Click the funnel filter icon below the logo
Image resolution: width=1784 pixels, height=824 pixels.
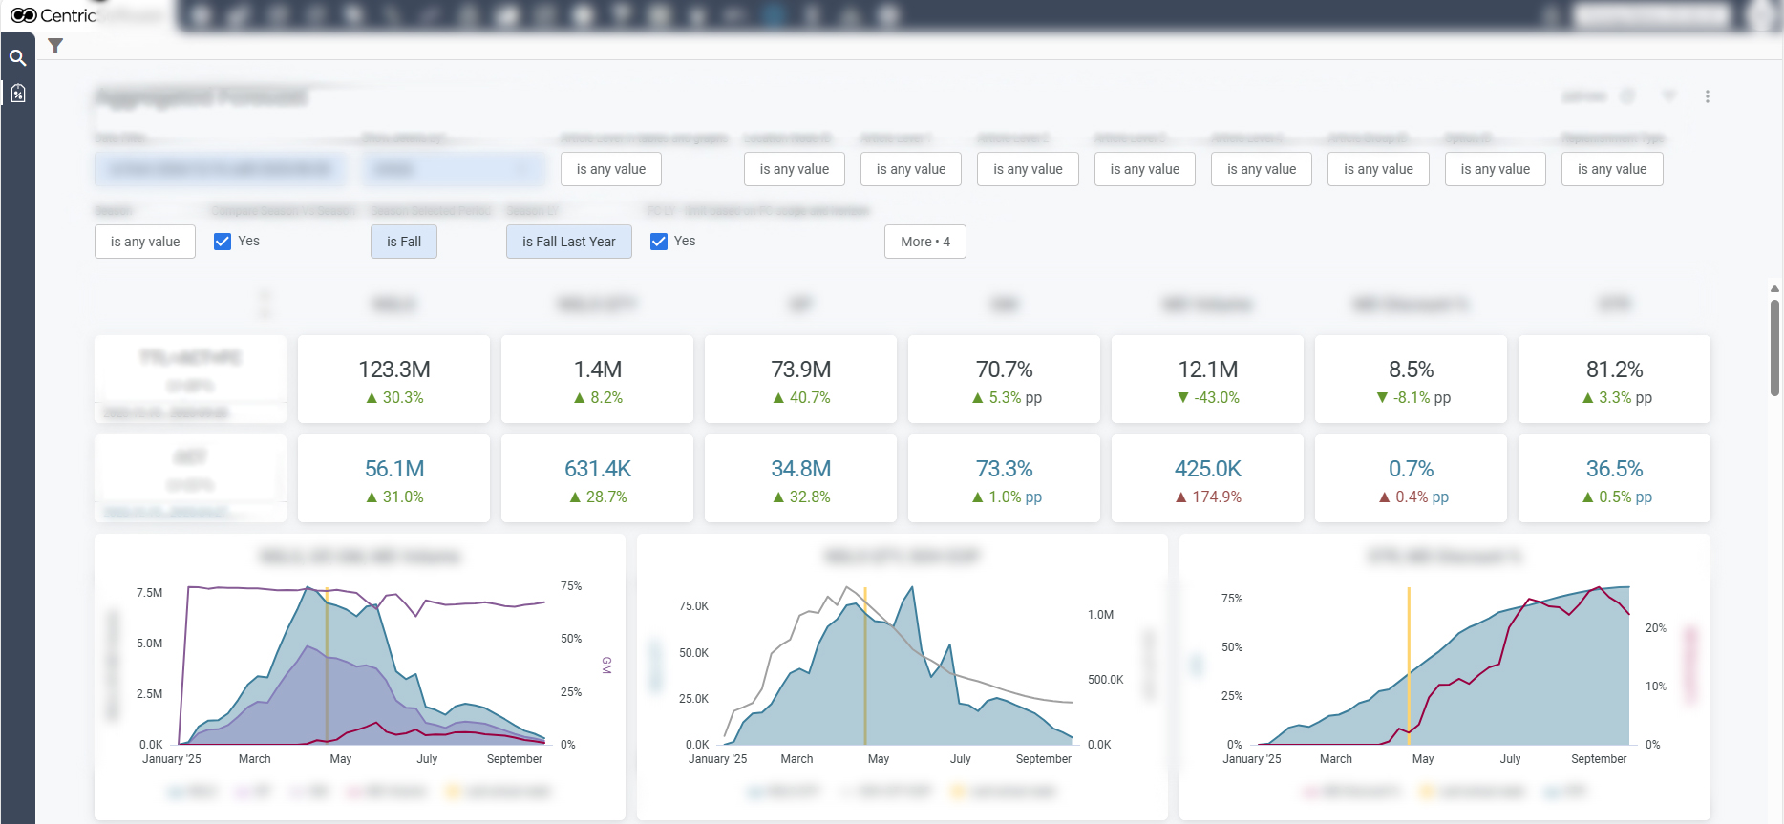pyautogui.click(x=55, y=46)
